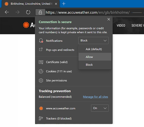Click Balanced (recommended) text
Screen dimensions: 144x127
(55, 97)
